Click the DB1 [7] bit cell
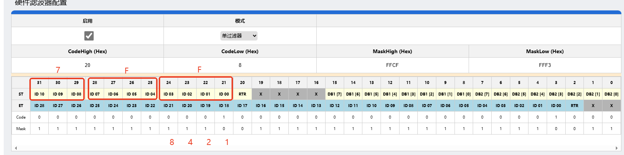 334,94
